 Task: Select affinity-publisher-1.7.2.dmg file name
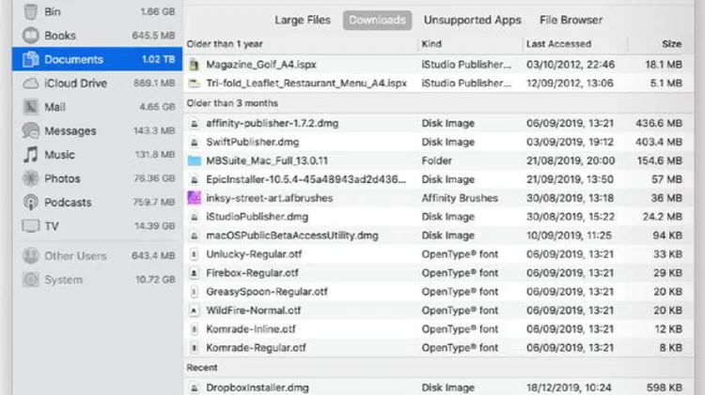pos(272,124)
